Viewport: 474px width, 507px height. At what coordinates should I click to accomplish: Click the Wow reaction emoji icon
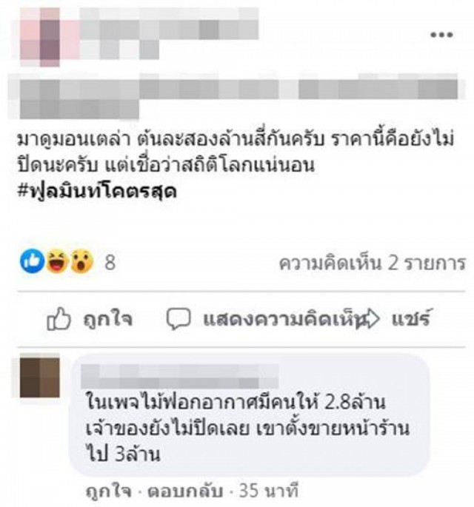(82, 261)
